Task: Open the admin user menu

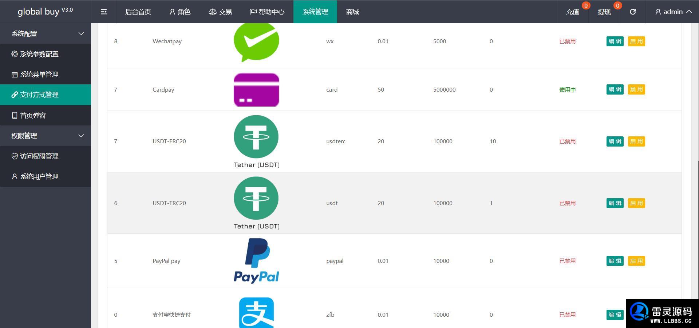Action: tap(674, 12)
